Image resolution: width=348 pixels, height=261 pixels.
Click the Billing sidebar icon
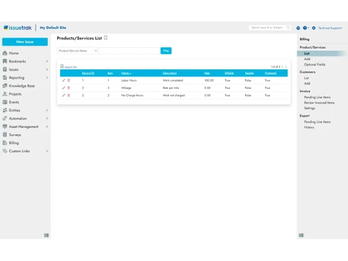click(x=5, y=143)
